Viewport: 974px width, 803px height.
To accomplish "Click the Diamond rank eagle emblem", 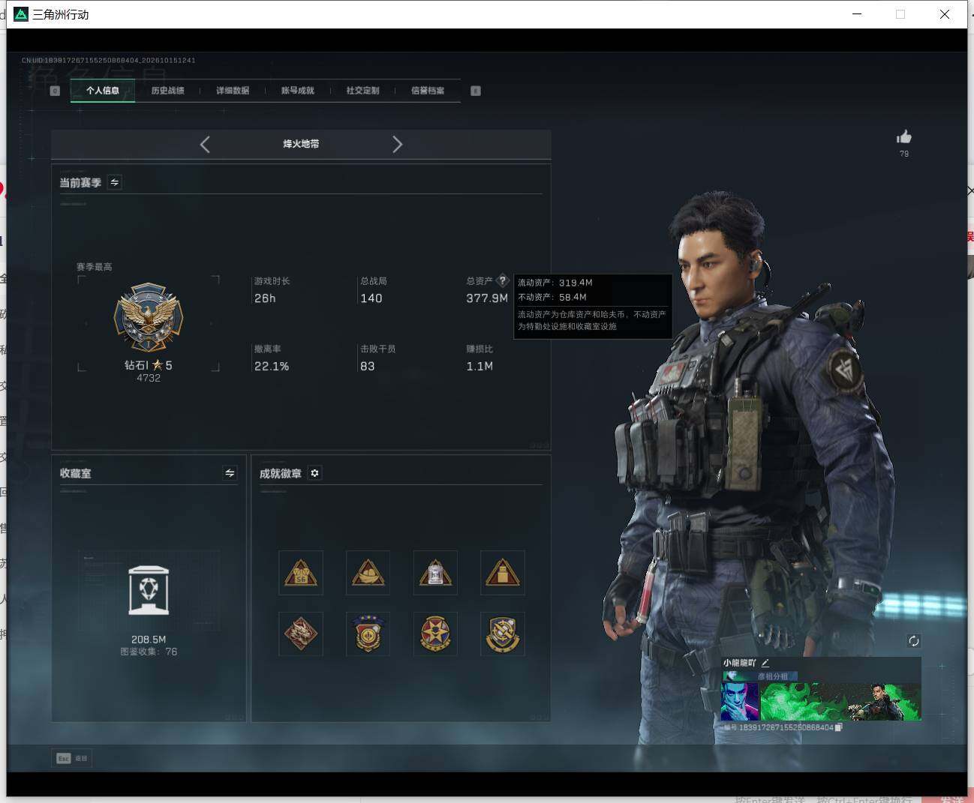I will click(149, 317).
